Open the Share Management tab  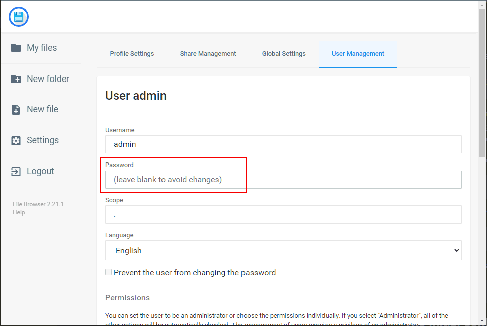(208, 54)
